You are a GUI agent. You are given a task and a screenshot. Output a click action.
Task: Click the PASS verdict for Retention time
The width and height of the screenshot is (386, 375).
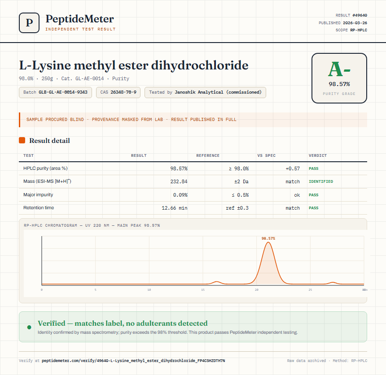click(x=314, y=208)
